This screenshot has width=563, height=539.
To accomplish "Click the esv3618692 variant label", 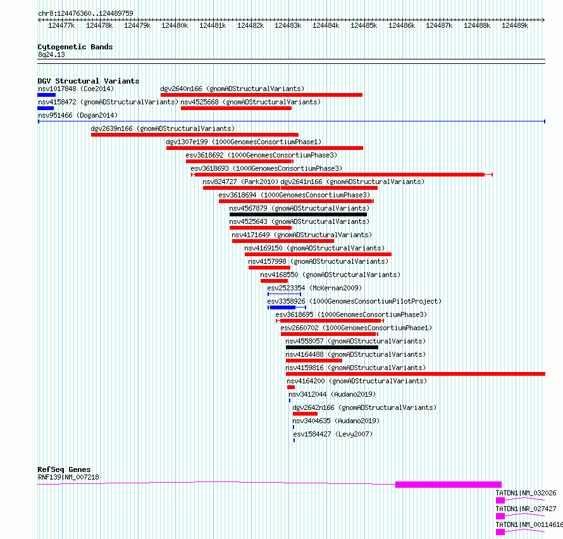I will click(261, 155).
